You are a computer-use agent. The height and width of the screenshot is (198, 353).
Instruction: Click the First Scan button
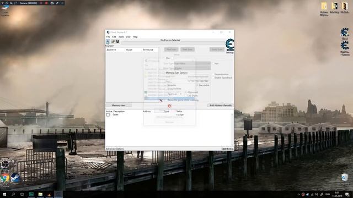171,50
